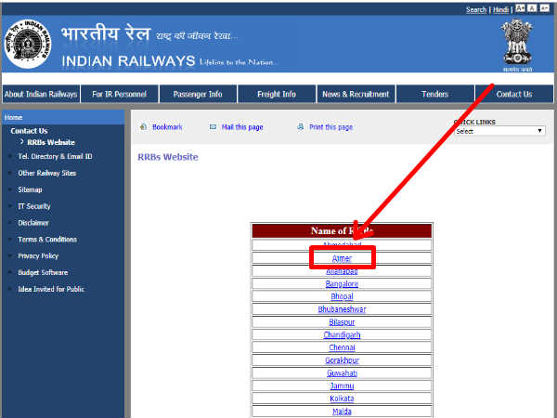Open Tel. Directory & Email ID

click(x=55, y=156)
